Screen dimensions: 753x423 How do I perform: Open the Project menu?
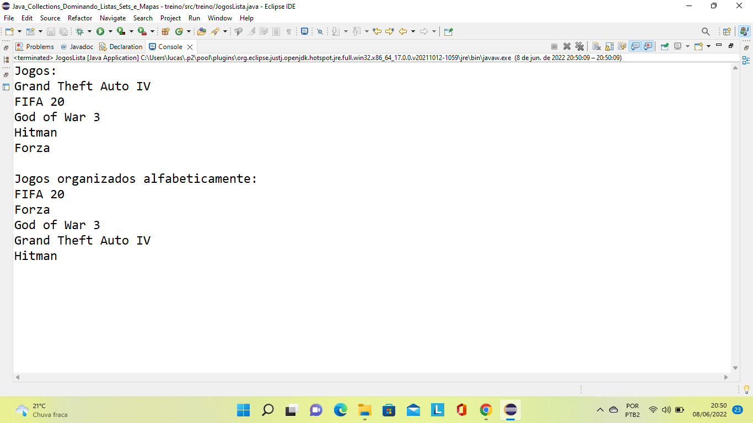click(170, 18)
